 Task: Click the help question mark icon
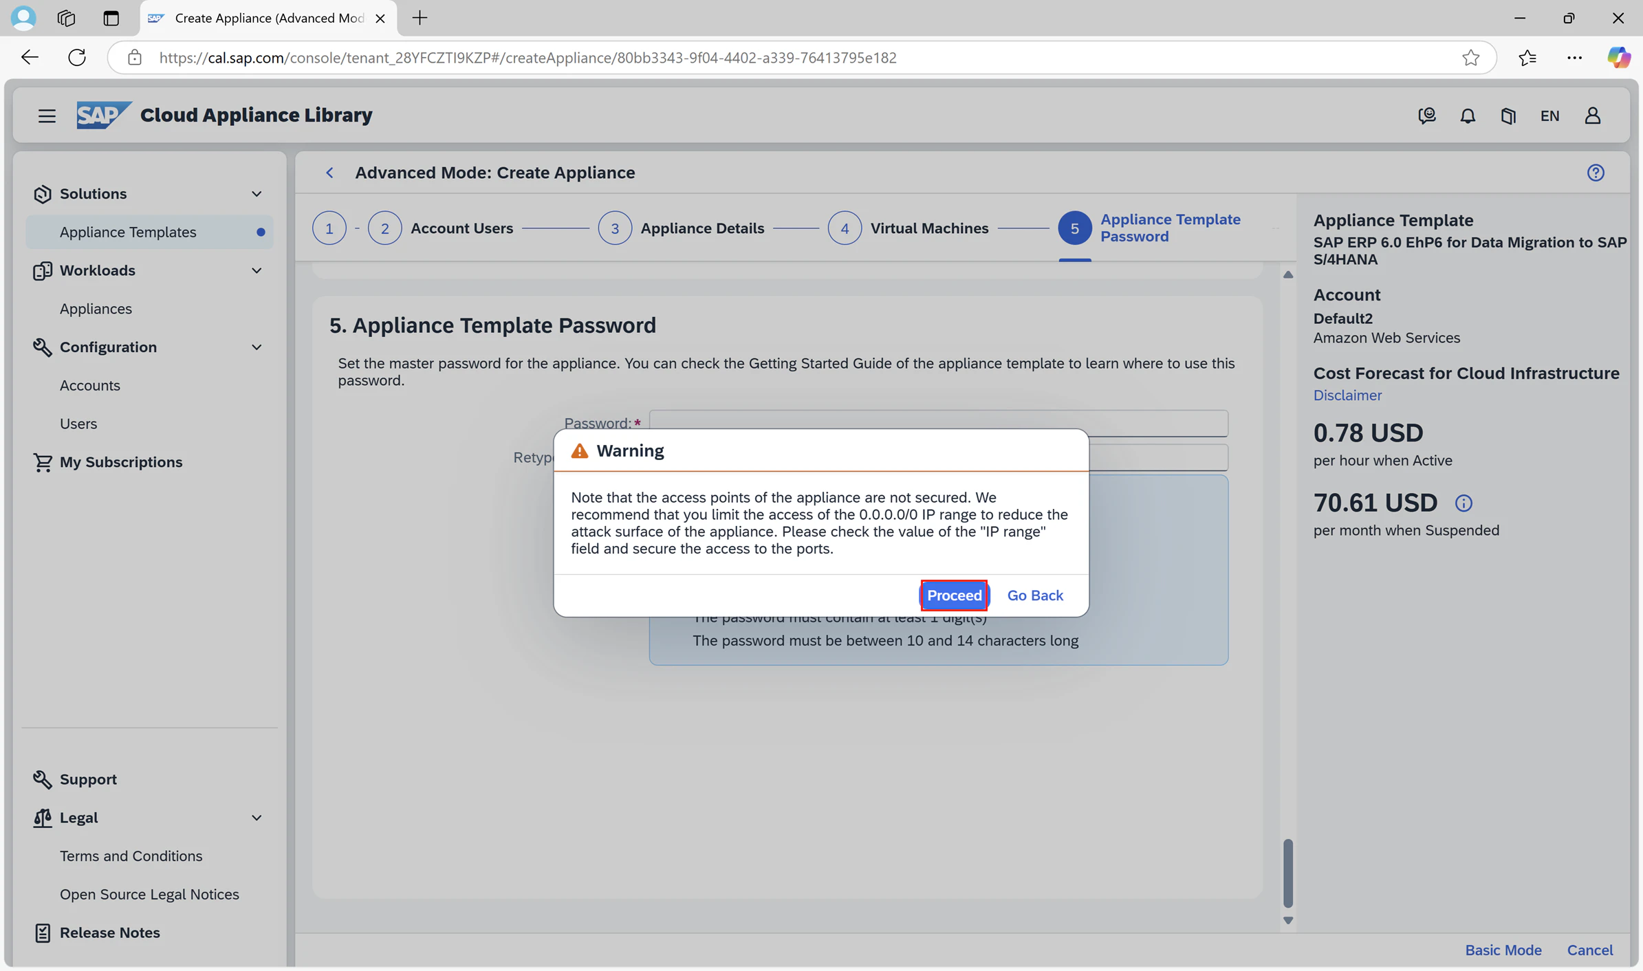[x=1596, y=173]
